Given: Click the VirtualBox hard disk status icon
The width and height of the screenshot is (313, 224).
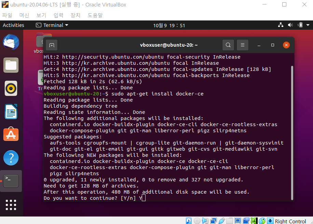Looking at the screenshot, I should 189,221.
